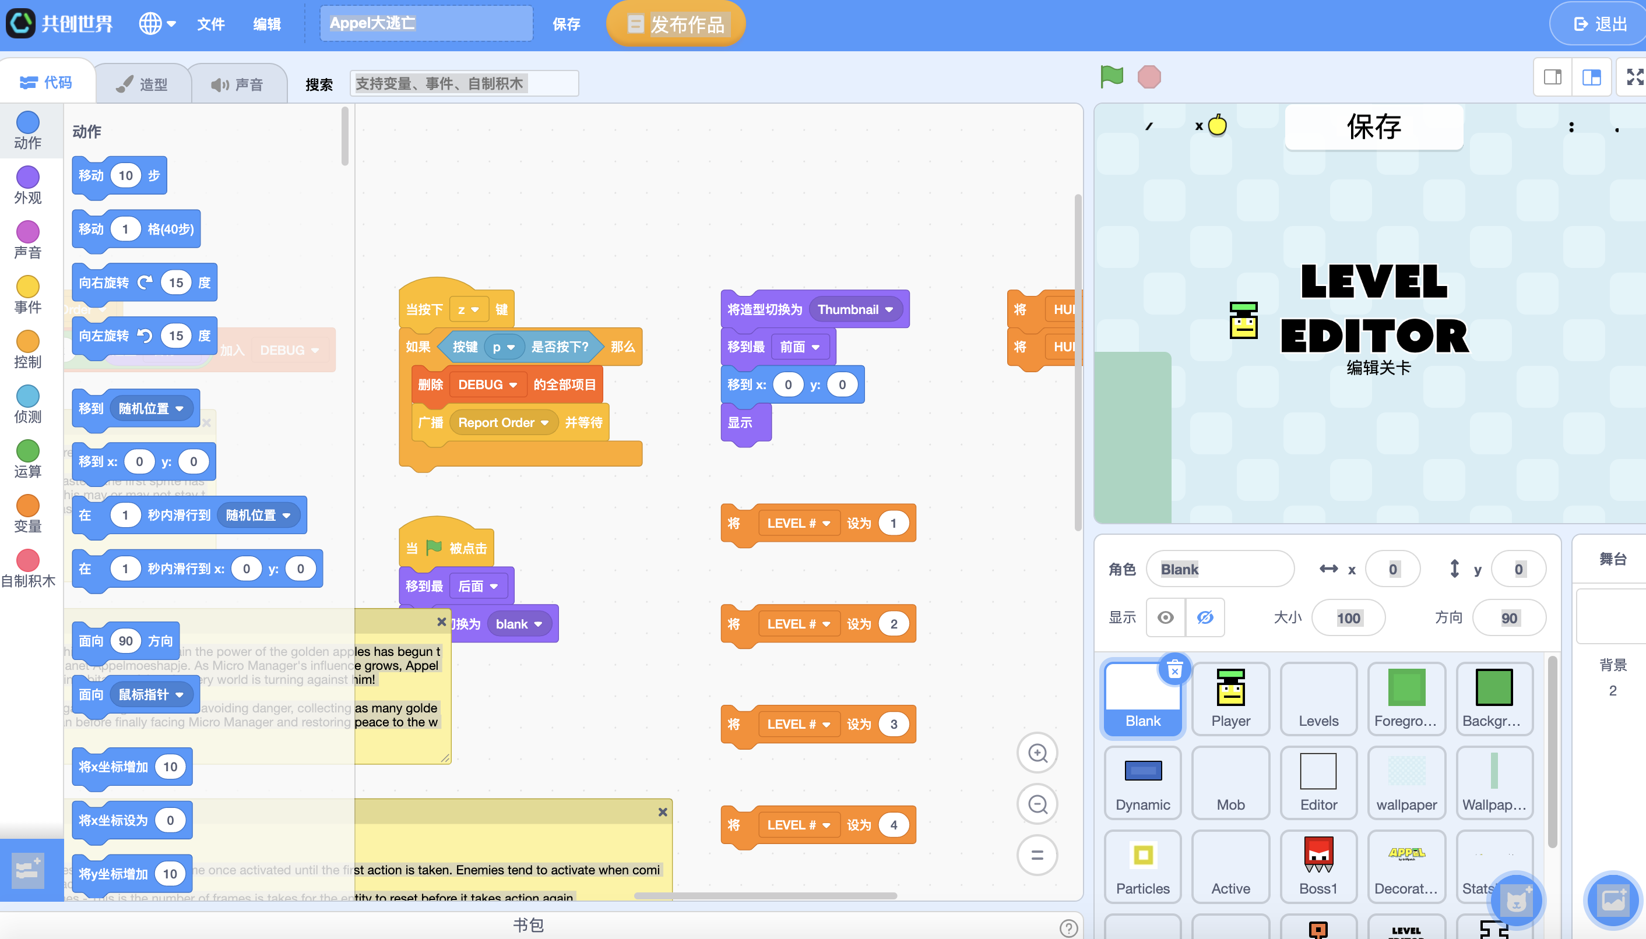Zoom in the code workspace
This screenshot has width=1646, height=939.
pos(1037,753)
